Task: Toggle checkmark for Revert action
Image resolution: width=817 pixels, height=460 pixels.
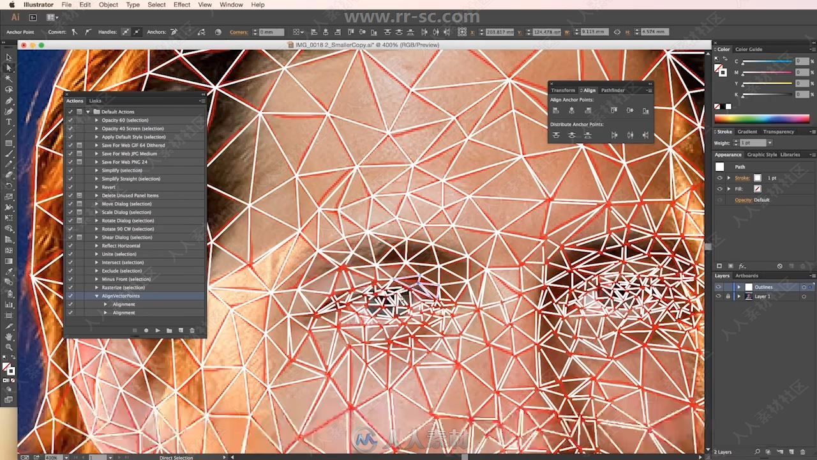Action: tap(70, 187)
